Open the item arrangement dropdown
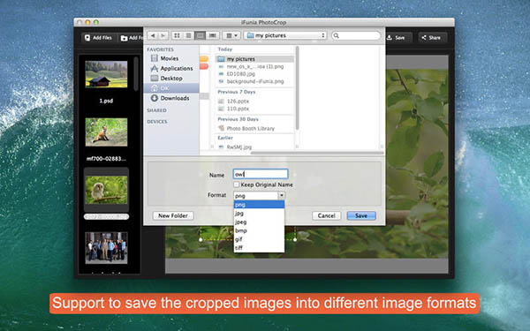The image size is (530, 331). [x=231, y=35]
